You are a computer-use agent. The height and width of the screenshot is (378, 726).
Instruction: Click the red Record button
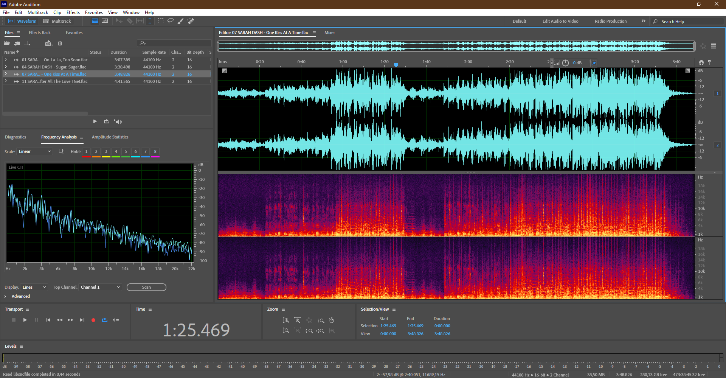coord(93,320)
